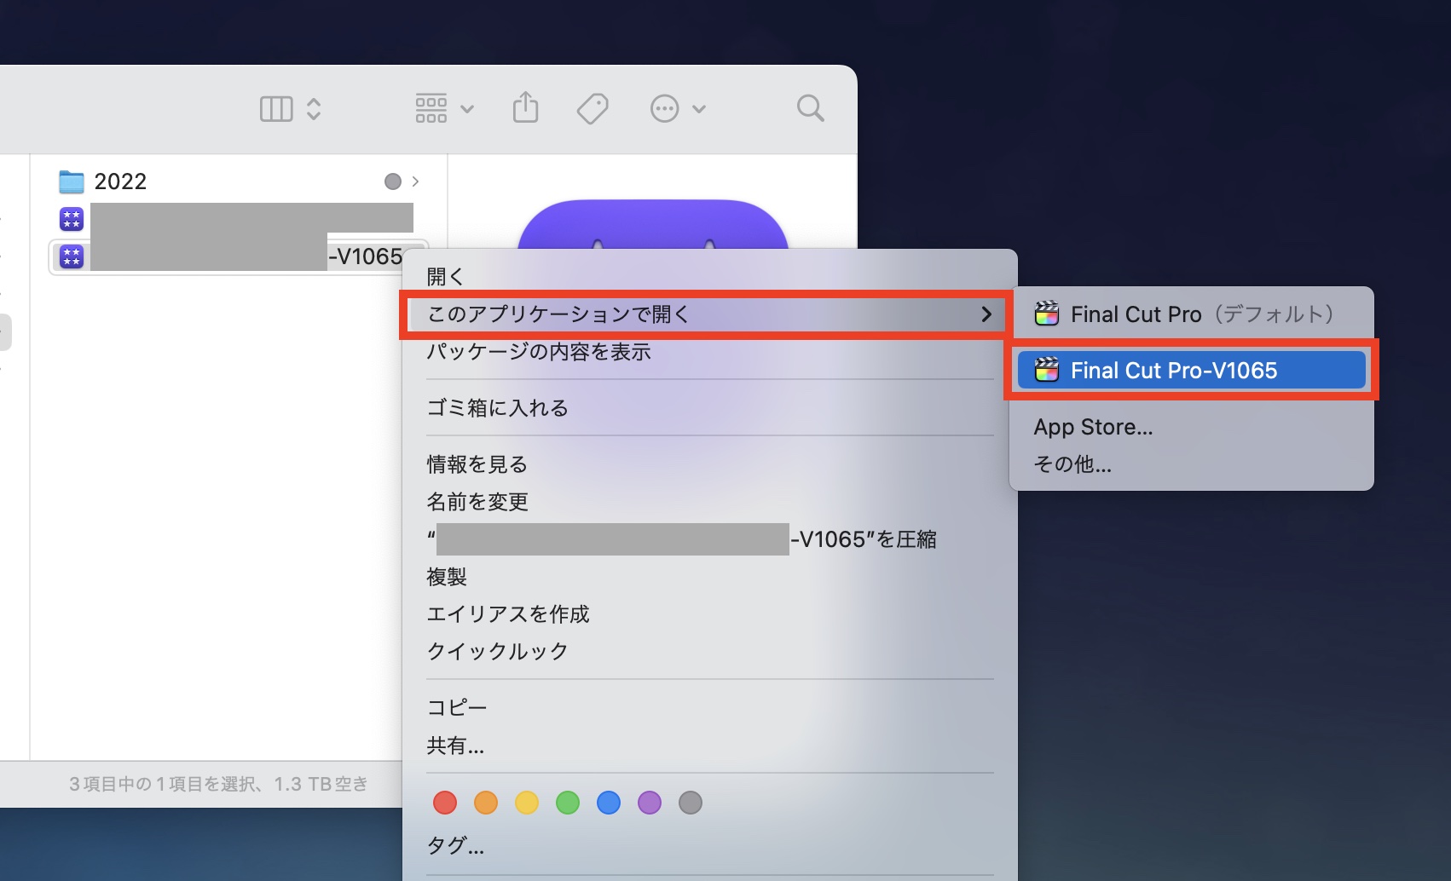Open the このアプリケーションで開く submenu
The width and height of the screenshot is (1451, 881).
pyautogui.click(x=705, y=314)
